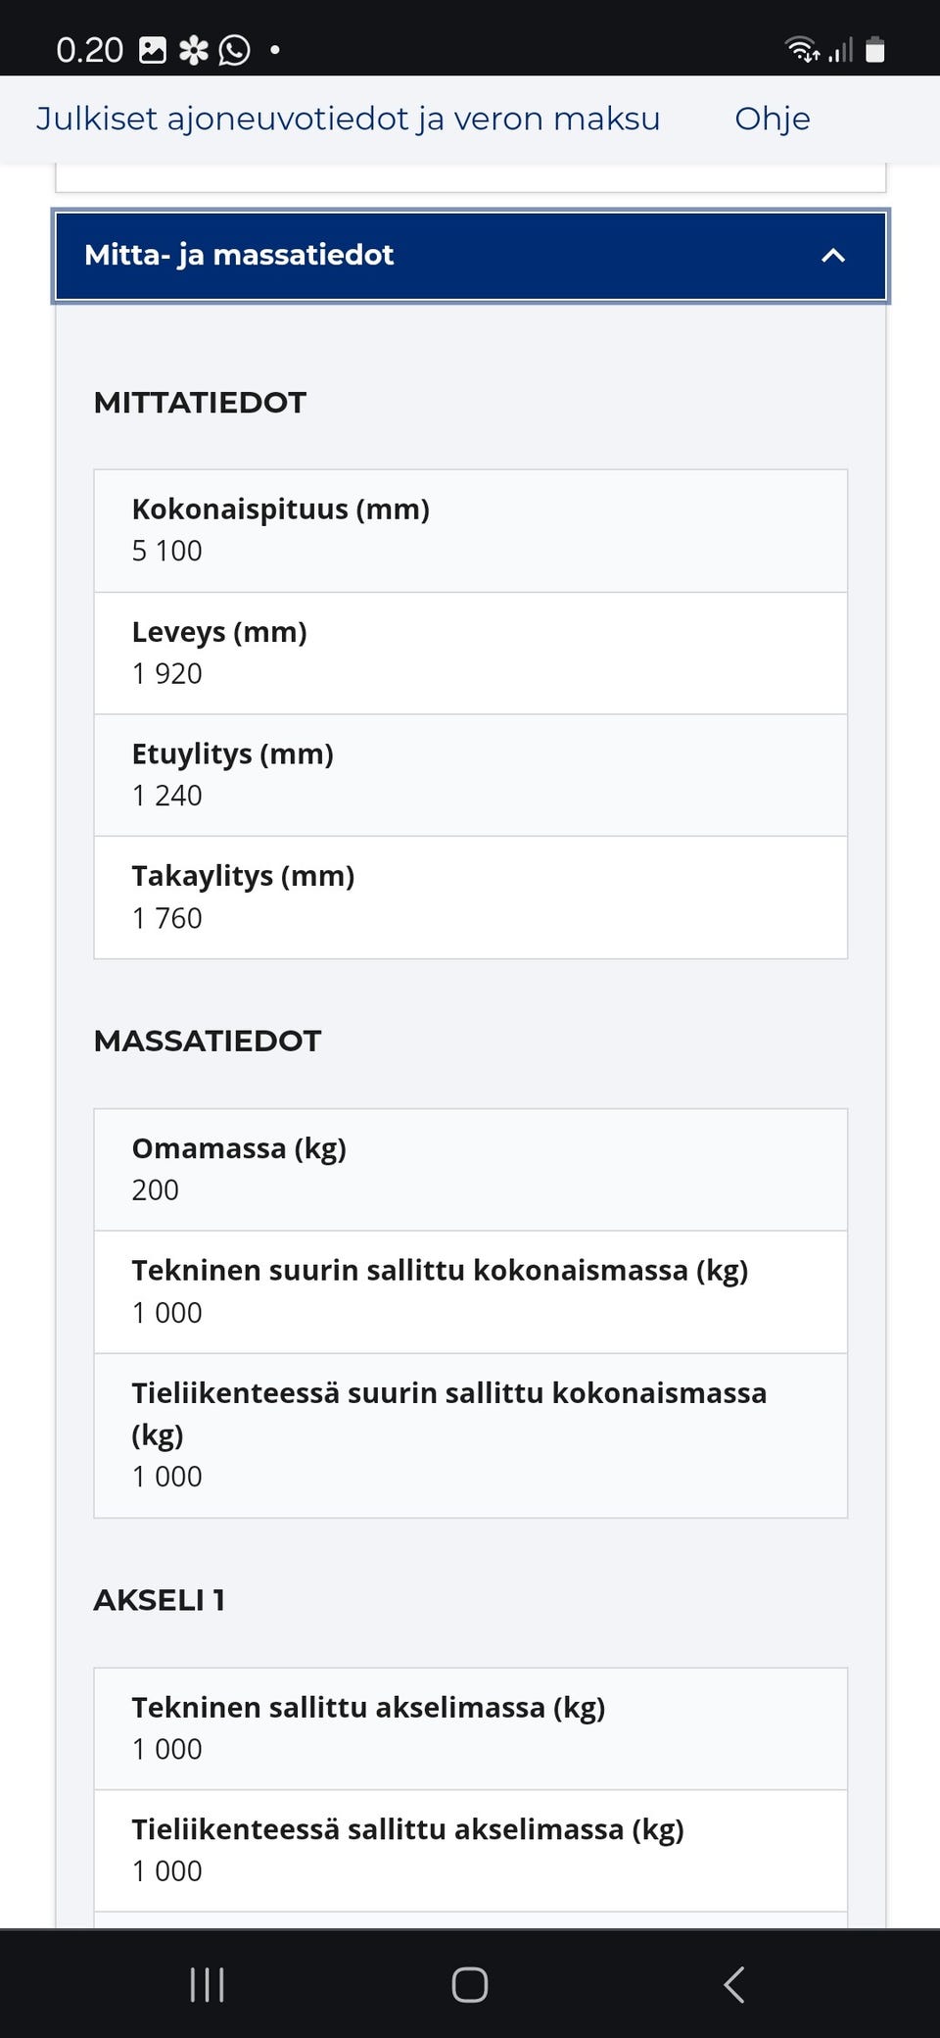Open the WhatsApp icon in the status bar
The width and height of the screenshot is (940, 2038).
[235, 49]
